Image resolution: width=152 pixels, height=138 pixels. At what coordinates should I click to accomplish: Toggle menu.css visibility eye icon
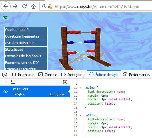[6, 92]
